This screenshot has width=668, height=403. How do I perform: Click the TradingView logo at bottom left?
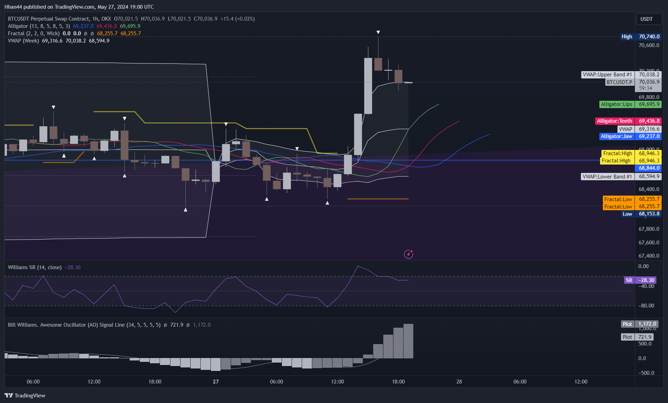pyautogui.click(x=25, y=395)
